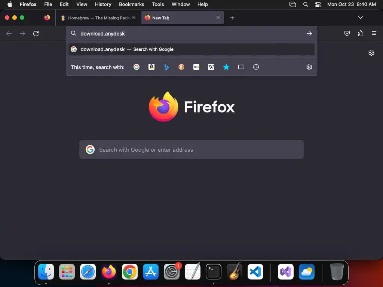
Task: Open a new tab with plus button
Action: tap(232, 18)
